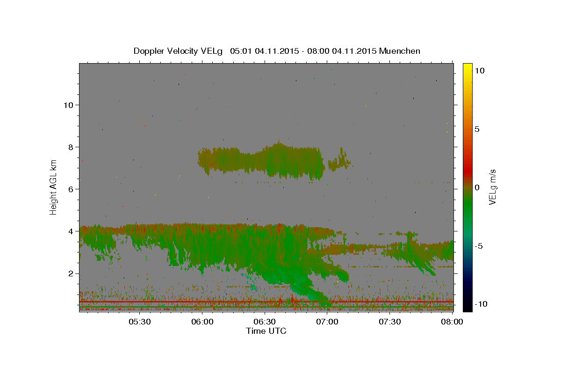Click the height axis label 10
The height and width of the screenshot is (374, 561).
point(68,105)
